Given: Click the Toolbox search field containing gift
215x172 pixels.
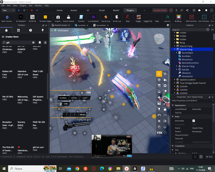Looking at the screenshot, I should 18,43.
